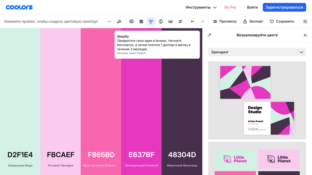Click the magic wand generate icon

(x=119, y=22)
